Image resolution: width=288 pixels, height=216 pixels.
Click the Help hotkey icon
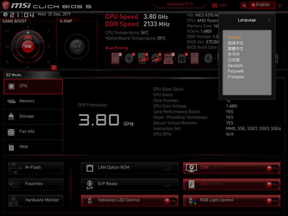click(11, 147)
